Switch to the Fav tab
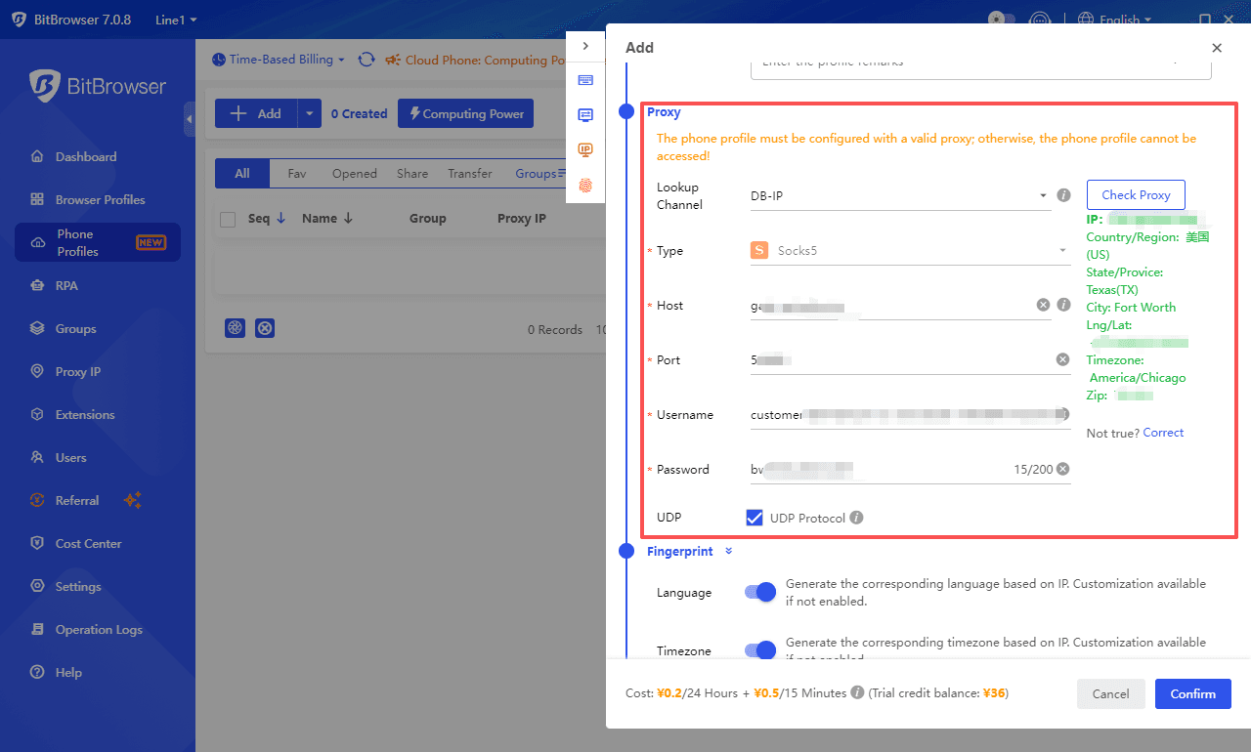Viewport: 1251px width, 752px height. coord(296,174)
